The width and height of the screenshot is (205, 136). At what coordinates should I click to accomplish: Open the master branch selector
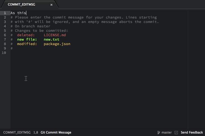click(166, 132)
